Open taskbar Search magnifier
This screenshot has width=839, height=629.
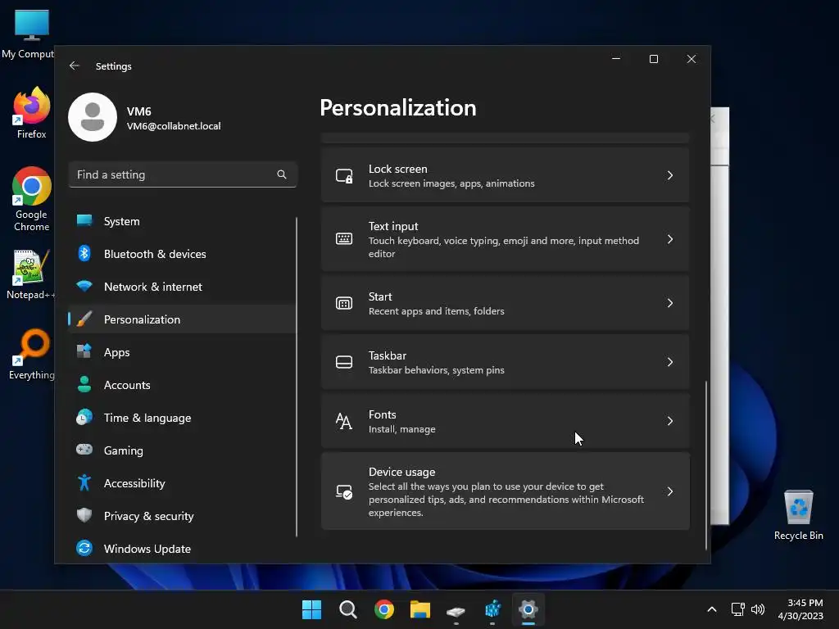coord(347,609)
